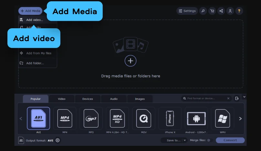Click the share icon
This screenshot has width=261, height=151.
pos(221,11)
